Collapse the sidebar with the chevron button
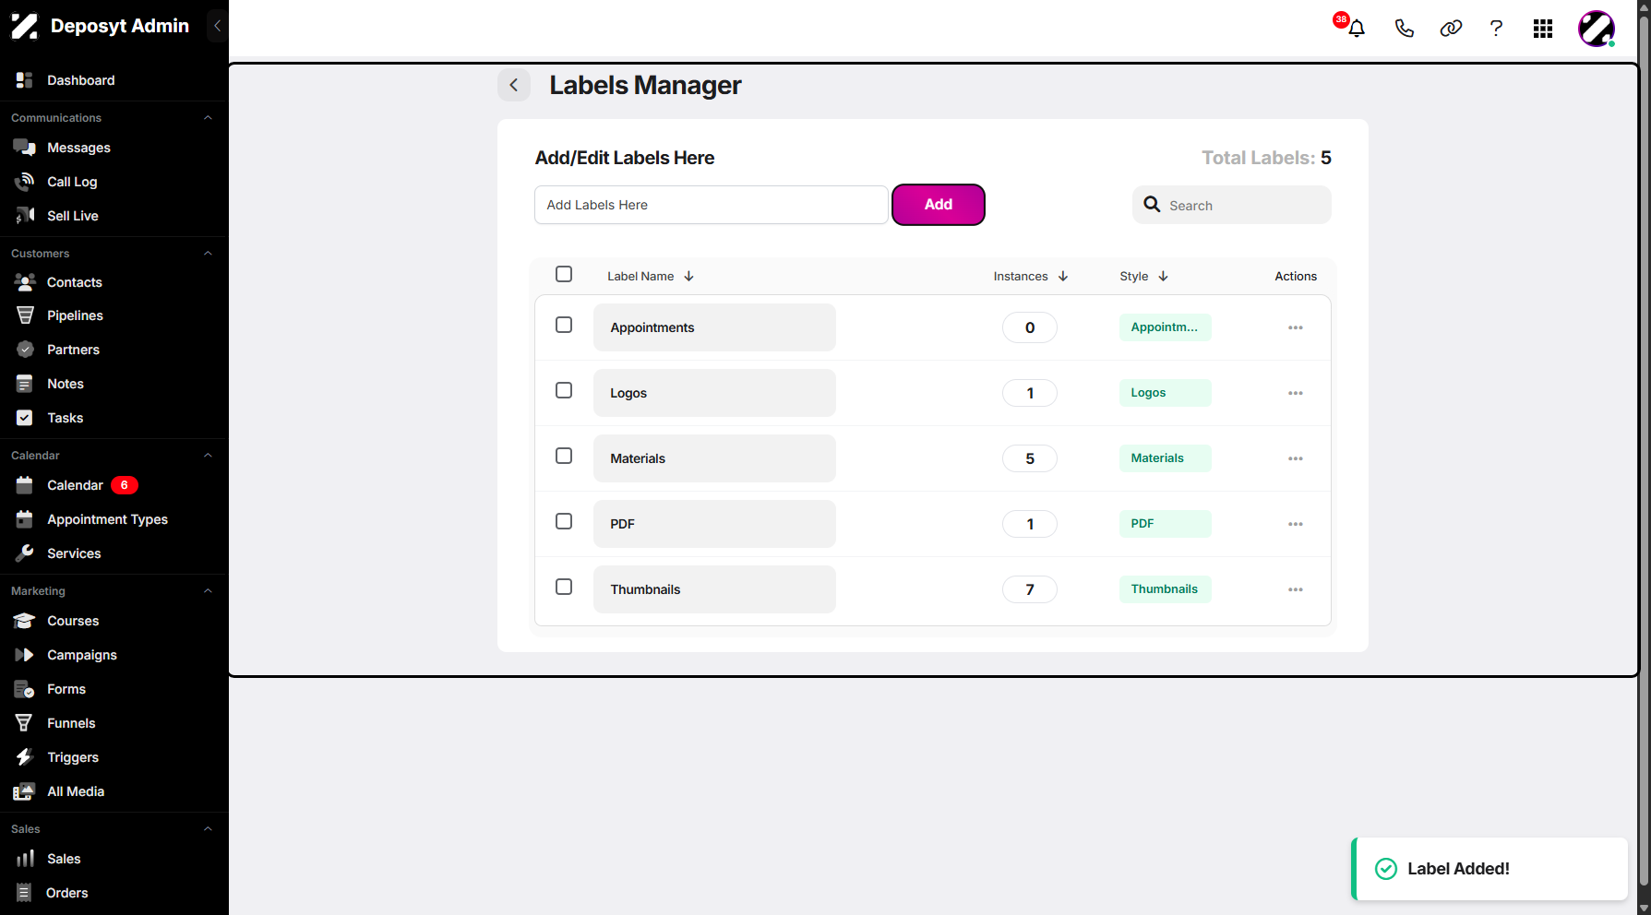Image resolution: width=1651 pixels, height=915 pixels. (x=217, y=26)
